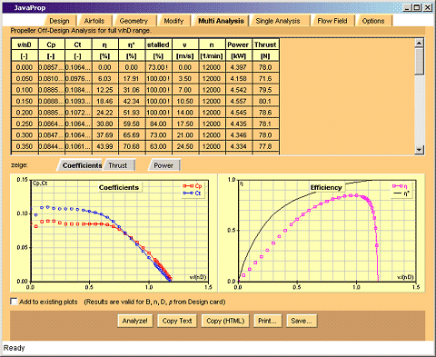Show the Thrust plot tab

point(118,165)
